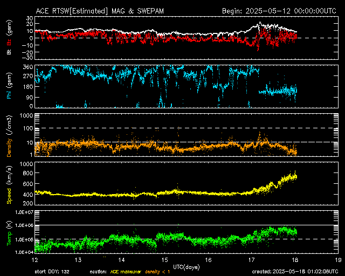345x276 pixels.
Task: Select the "(km/s)" unit label
Action: click(x=9, y=175)
